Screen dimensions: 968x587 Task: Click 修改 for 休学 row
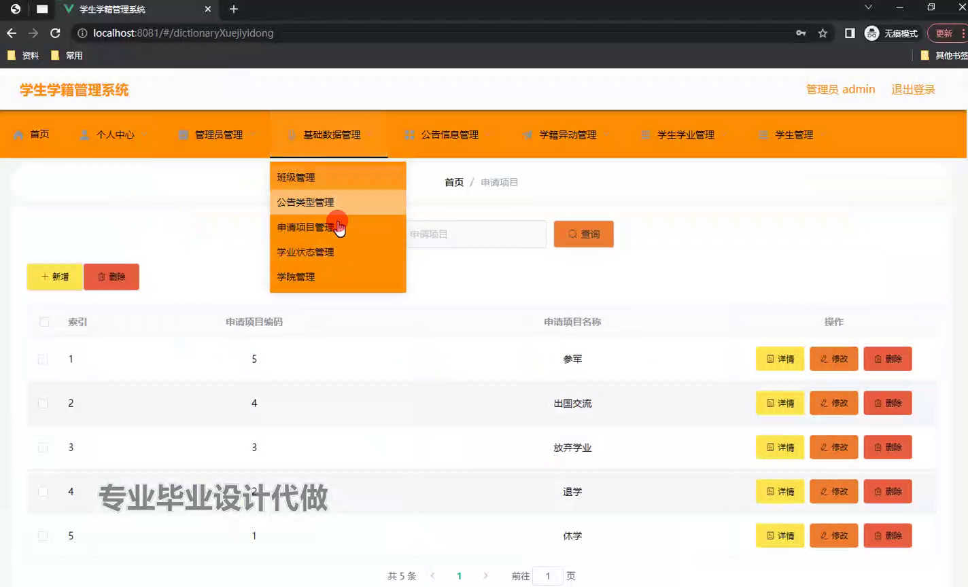pos(834,536)
